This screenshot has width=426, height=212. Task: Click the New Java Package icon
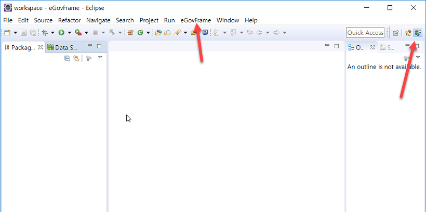click(131, 33)
